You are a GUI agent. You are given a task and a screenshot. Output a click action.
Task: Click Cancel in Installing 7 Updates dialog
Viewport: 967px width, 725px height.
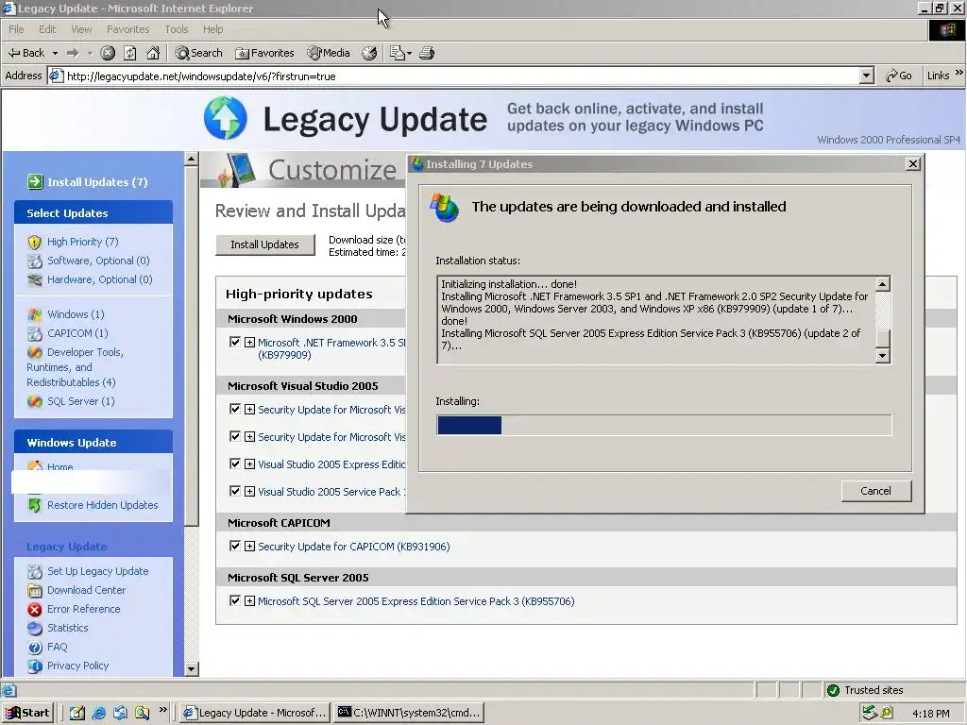(875, 491)
